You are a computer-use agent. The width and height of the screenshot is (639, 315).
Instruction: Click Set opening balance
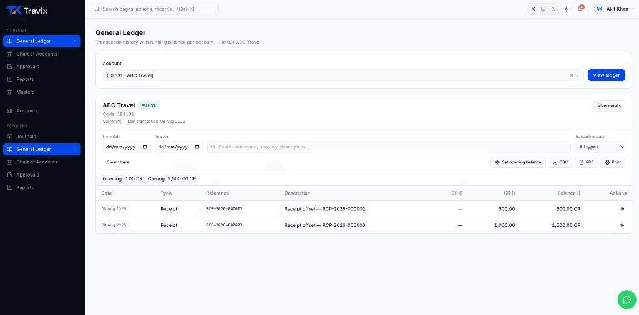tap(518, 162)
